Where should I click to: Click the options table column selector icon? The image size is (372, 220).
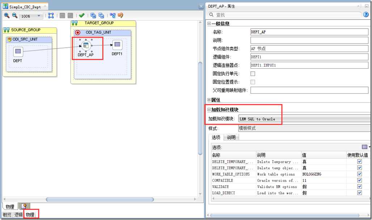pyautogui.click(x=365, y=147)
